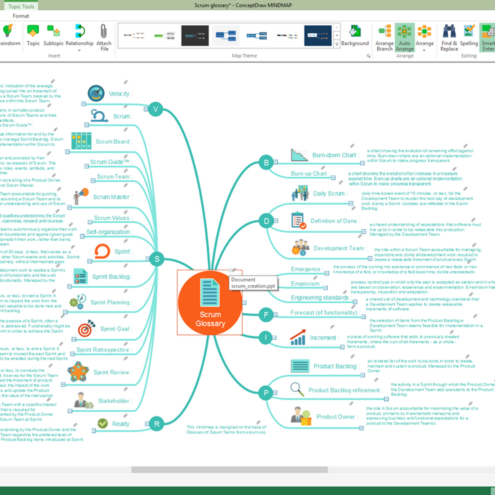Select the Sprint Goal target icon
Viewport: 495px width, 495px height.
(86, 328)
